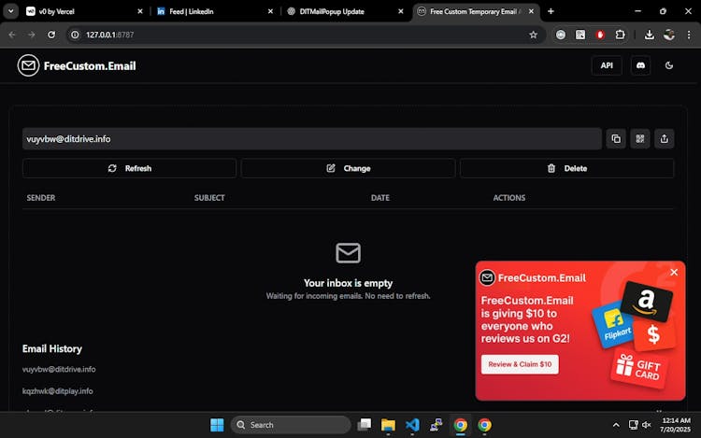Bookmark this page with the star icon
Image resolution: width=701 pixels, height=438 pixels.
coord(534,35)
